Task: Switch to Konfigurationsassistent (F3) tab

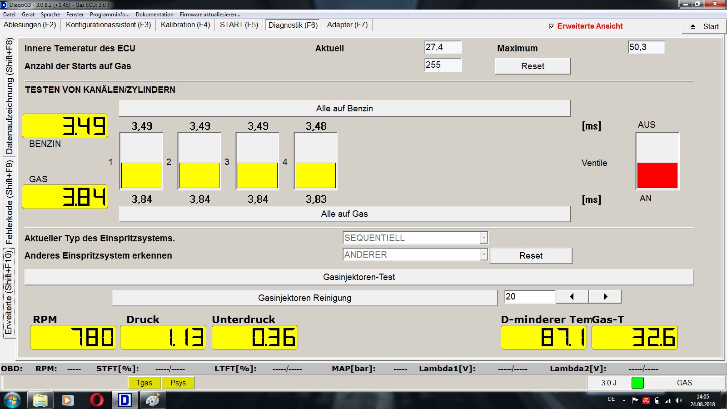Action: pos(108,25)
